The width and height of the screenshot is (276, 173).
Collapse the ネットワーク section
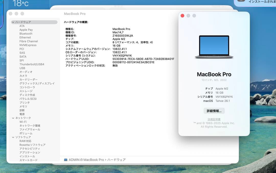(x=13, y=118)
